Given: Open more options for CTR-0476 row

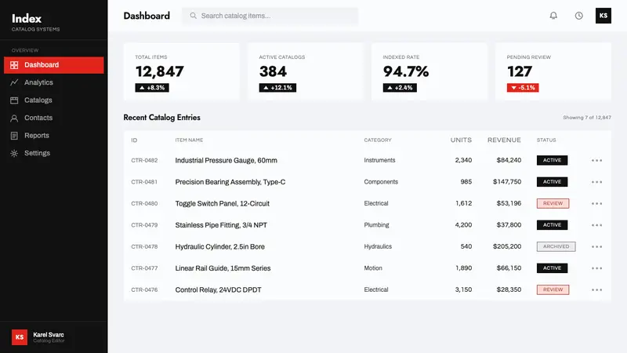Looking at the screenshot, I should 596,290.
